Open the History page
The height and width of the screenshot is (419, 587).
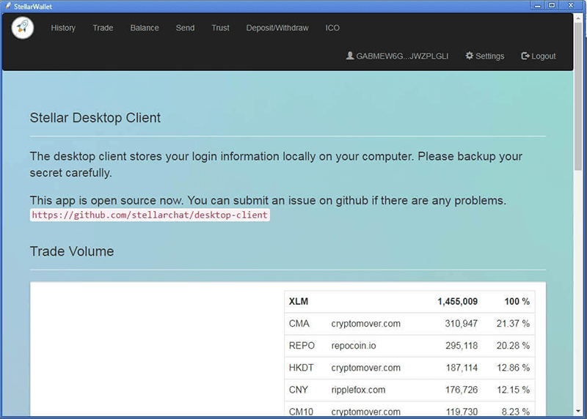[x=63, y=28]
